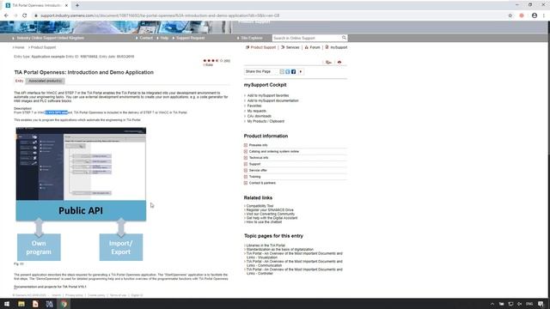Open the Windows Start menu
The height and width of the screenshot is (309, 550).
7,304
